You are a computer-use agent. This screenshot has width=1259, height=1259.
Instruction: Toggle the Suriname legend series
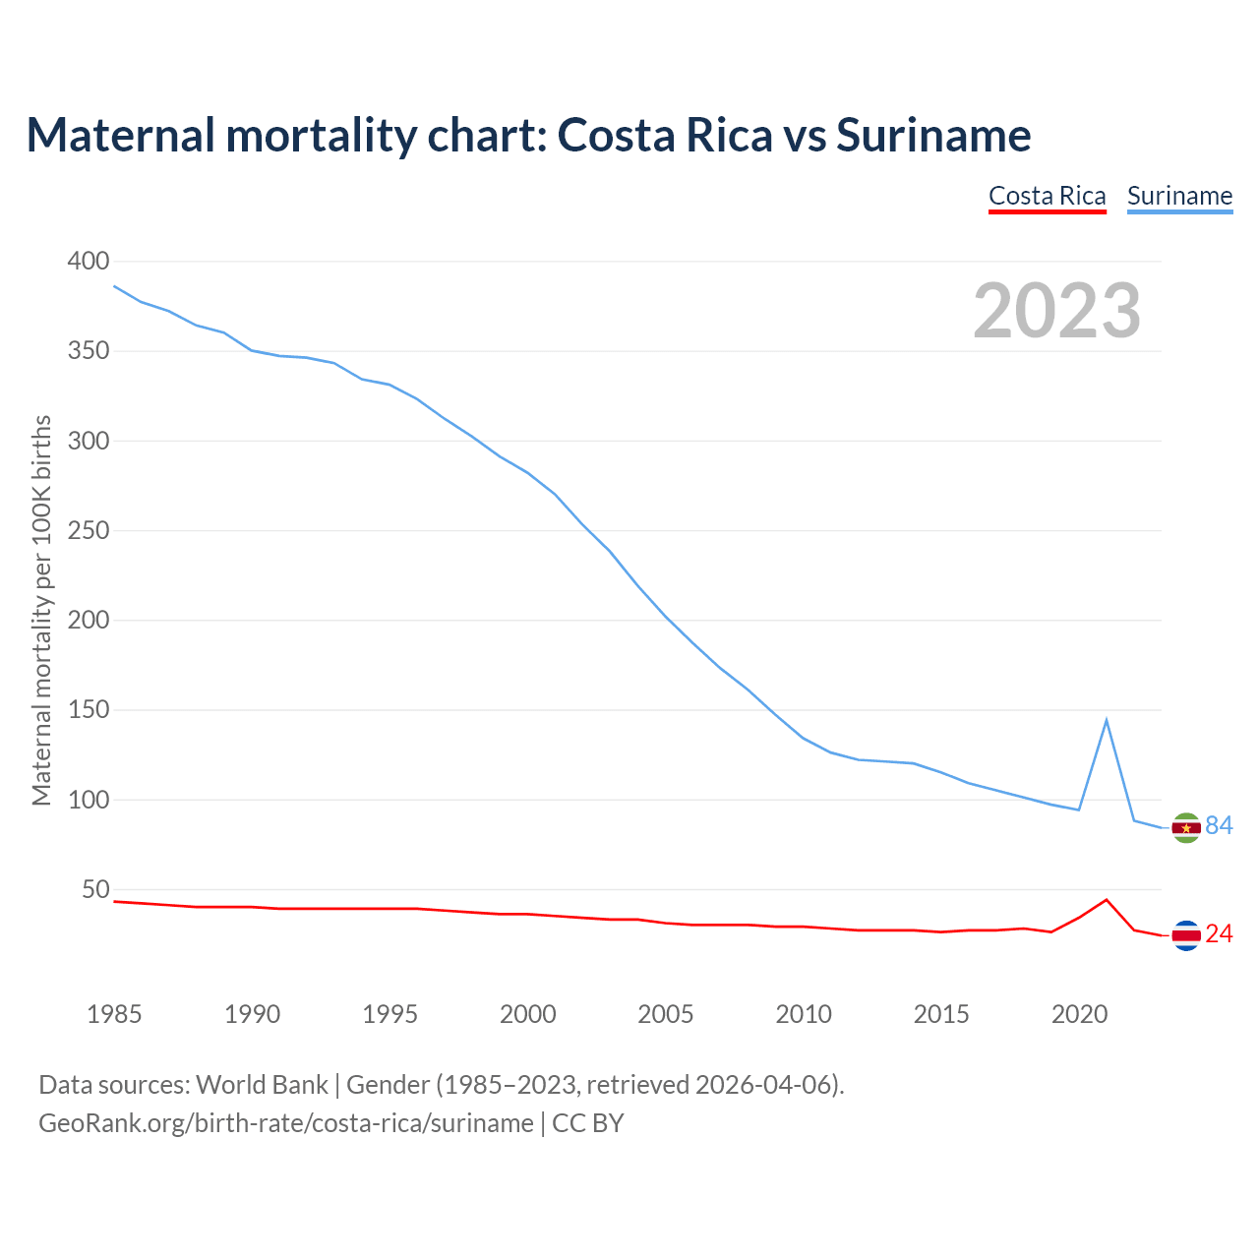(x=1179, y=196)
